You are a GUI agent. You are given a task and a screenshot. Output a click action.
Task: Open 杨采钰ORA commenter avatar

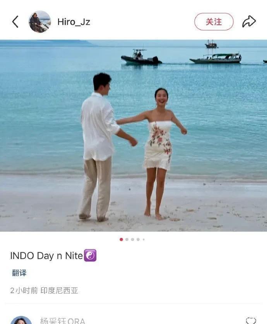tap(21, 320)
